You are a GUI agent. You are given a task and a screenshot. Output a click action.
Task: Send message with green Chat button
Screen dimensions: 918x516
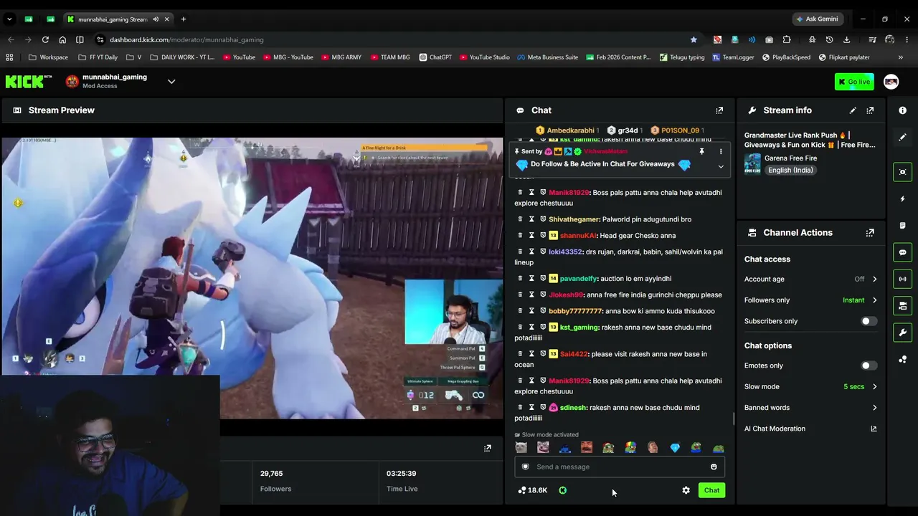711,490
